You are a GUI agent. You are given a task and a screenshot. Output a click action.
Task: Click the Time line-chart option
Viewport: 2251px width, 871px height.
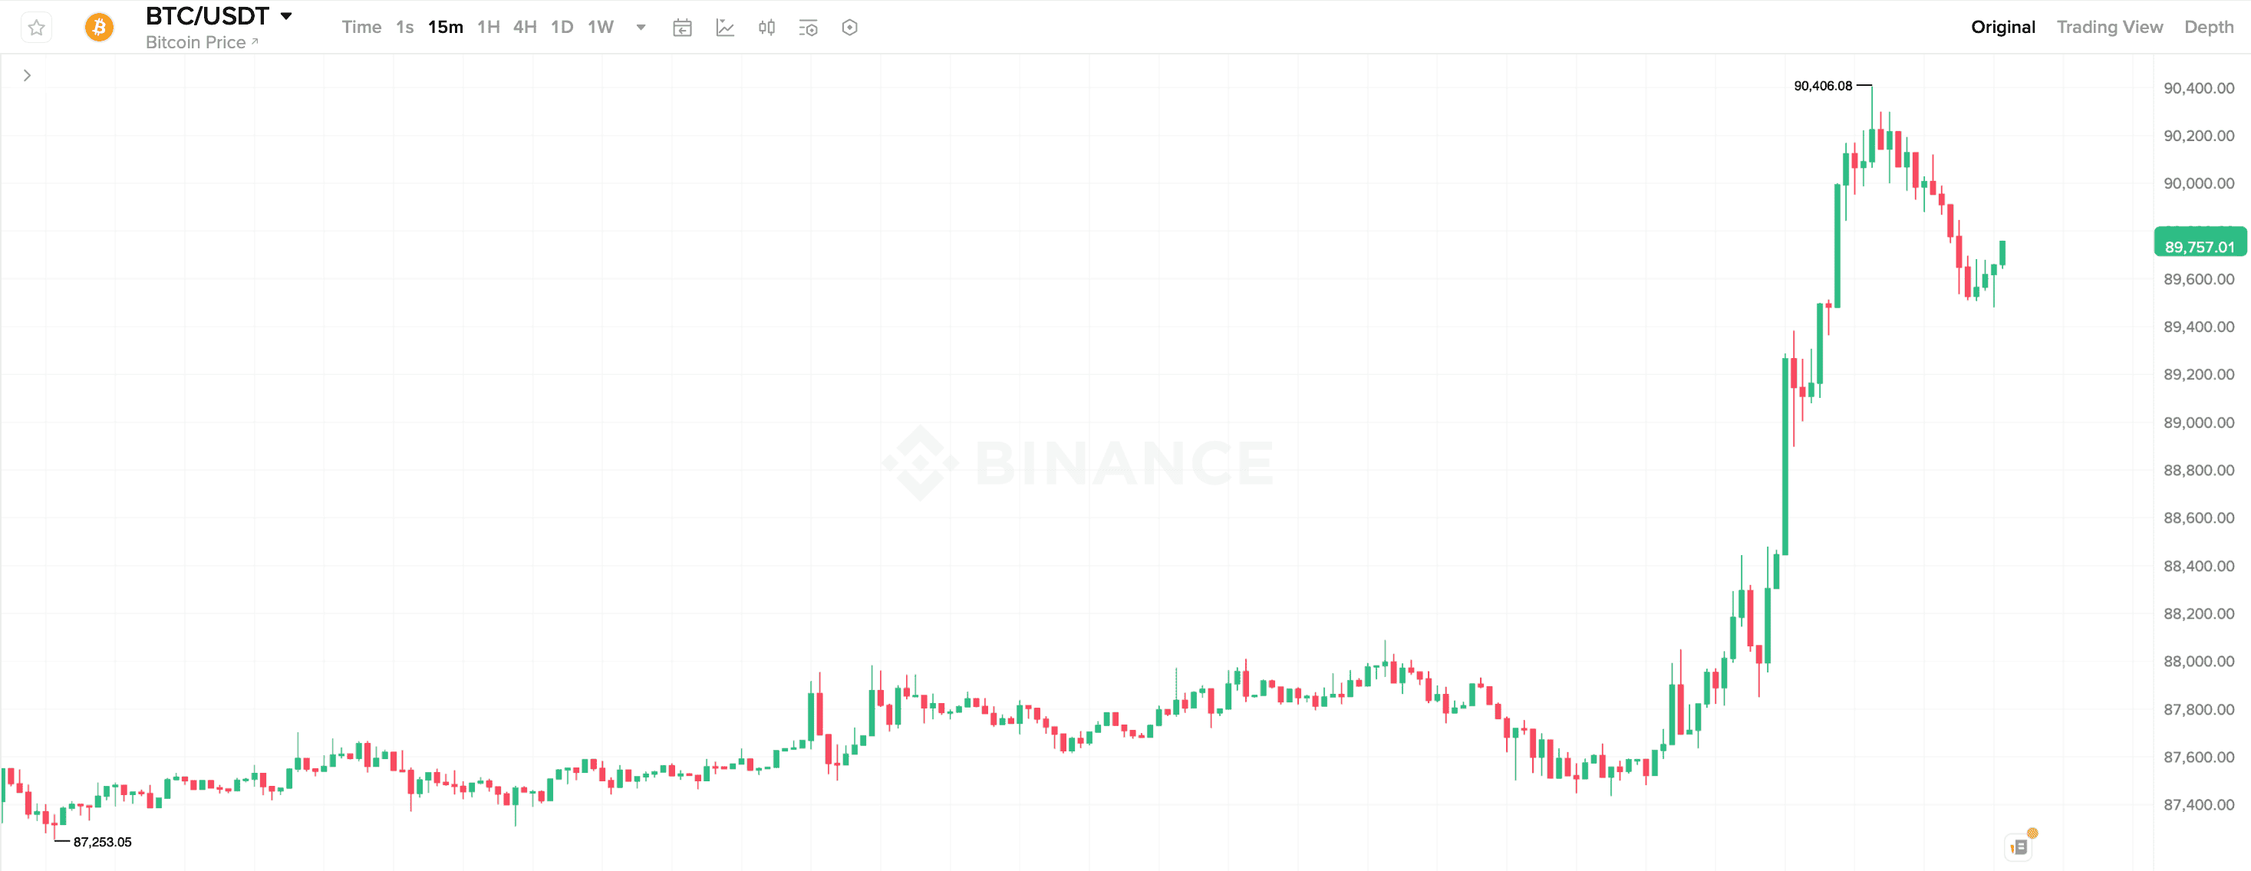[x=361, y=27]
